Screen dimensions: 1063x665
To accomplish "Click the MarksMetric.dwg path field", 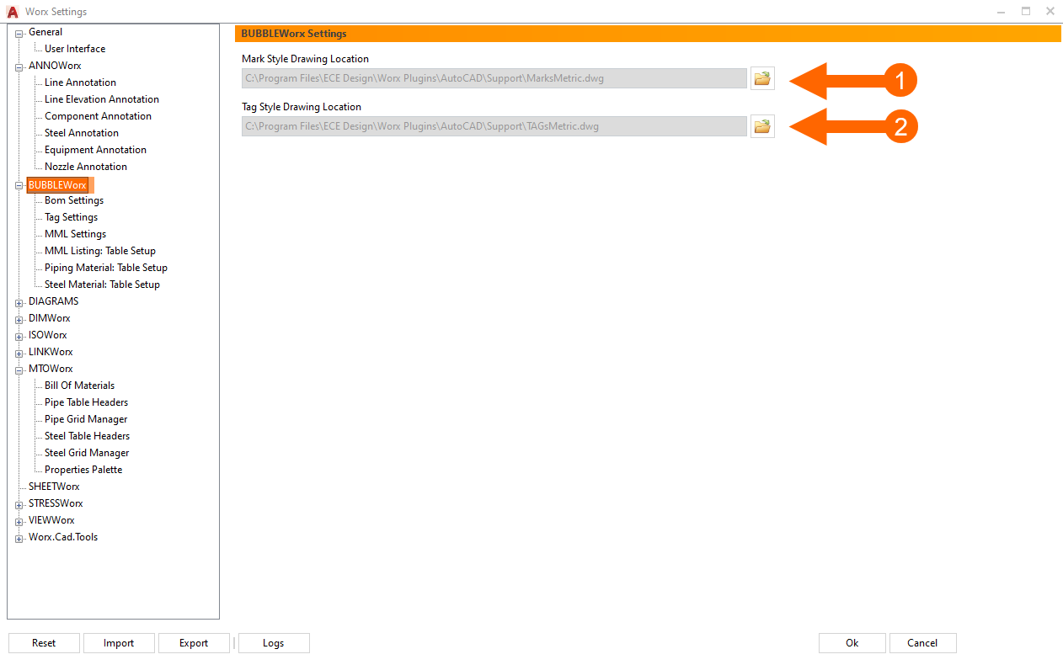I will [x=494, y=78].
